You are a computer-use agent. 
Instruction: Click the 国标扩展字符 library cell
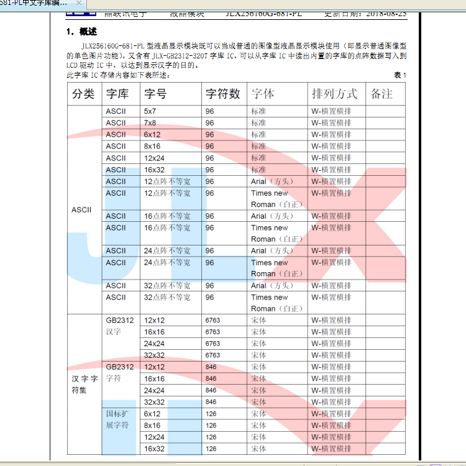pos(117,419)
